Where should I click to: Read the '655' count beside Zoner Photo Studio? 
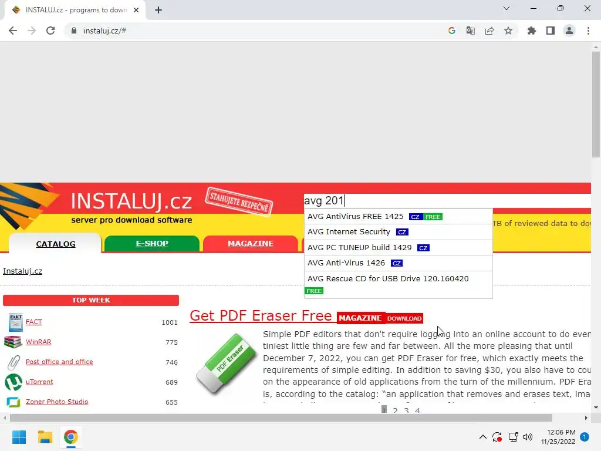pos(172,402)
